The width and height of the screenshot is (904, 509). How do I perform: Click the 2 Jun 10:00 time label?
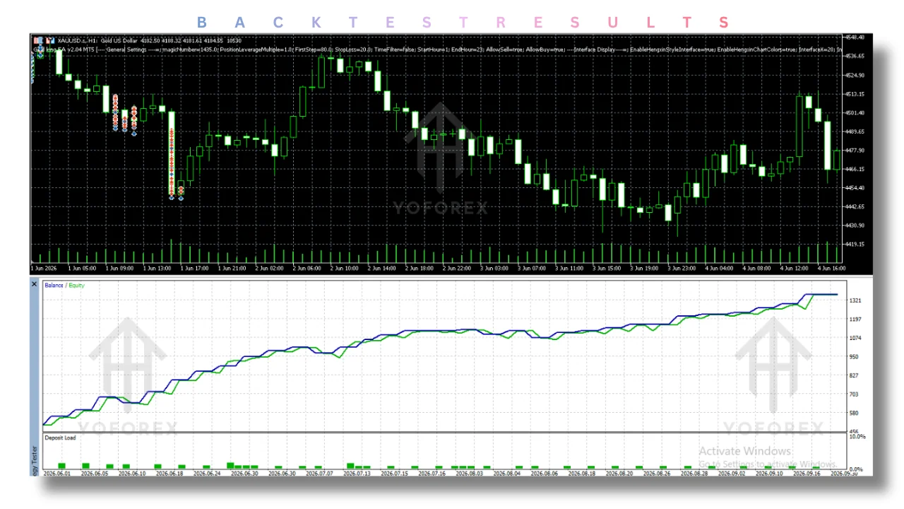[x=343, y=269]
